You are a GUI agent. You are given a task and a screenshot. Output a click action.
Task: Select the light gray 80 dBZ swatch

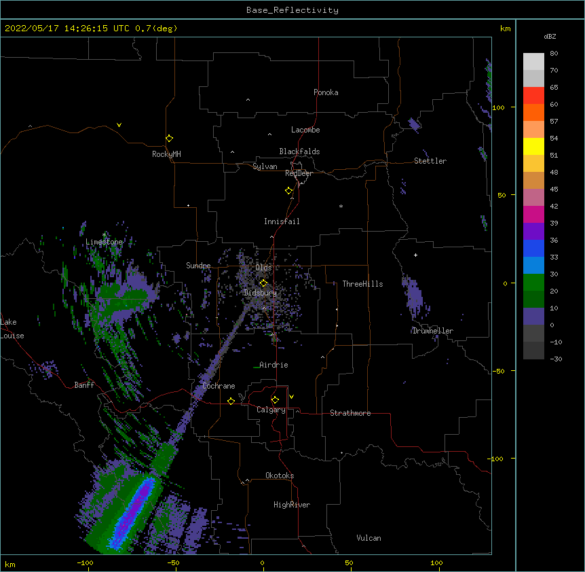point(533,62)
